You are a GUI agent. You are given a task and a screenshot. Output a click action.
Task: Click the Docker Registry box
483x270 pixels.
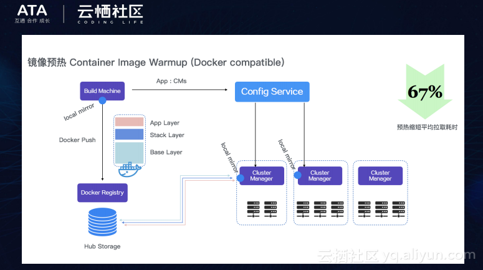pos(102,193)
